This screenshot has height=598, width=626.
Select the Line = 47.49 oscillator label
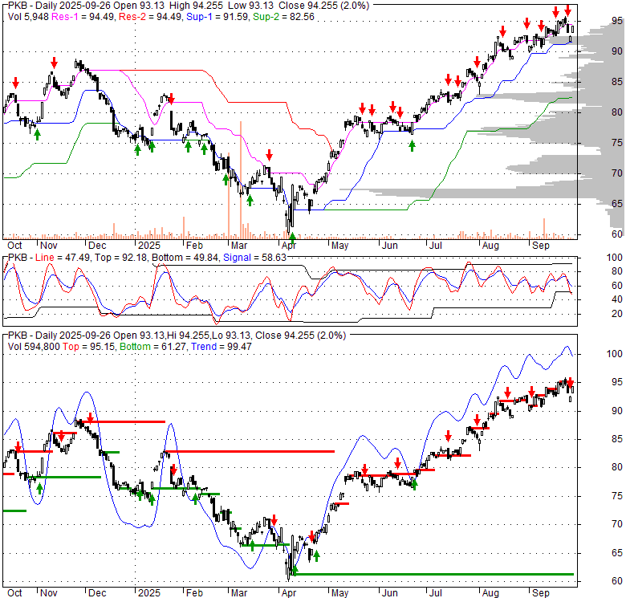point(62,258)
